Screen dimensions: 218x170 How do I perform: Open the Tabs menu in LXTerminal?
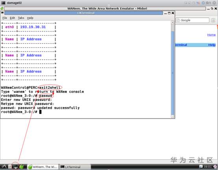pyautogui.click(x=21, y=18)
